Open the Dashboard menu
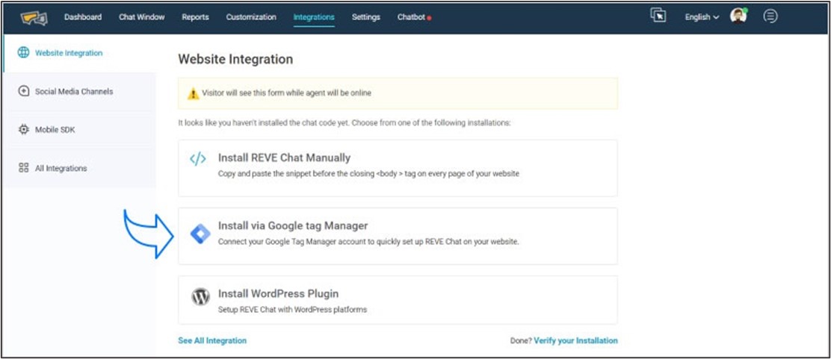831x359 pixels. (83, 17)
